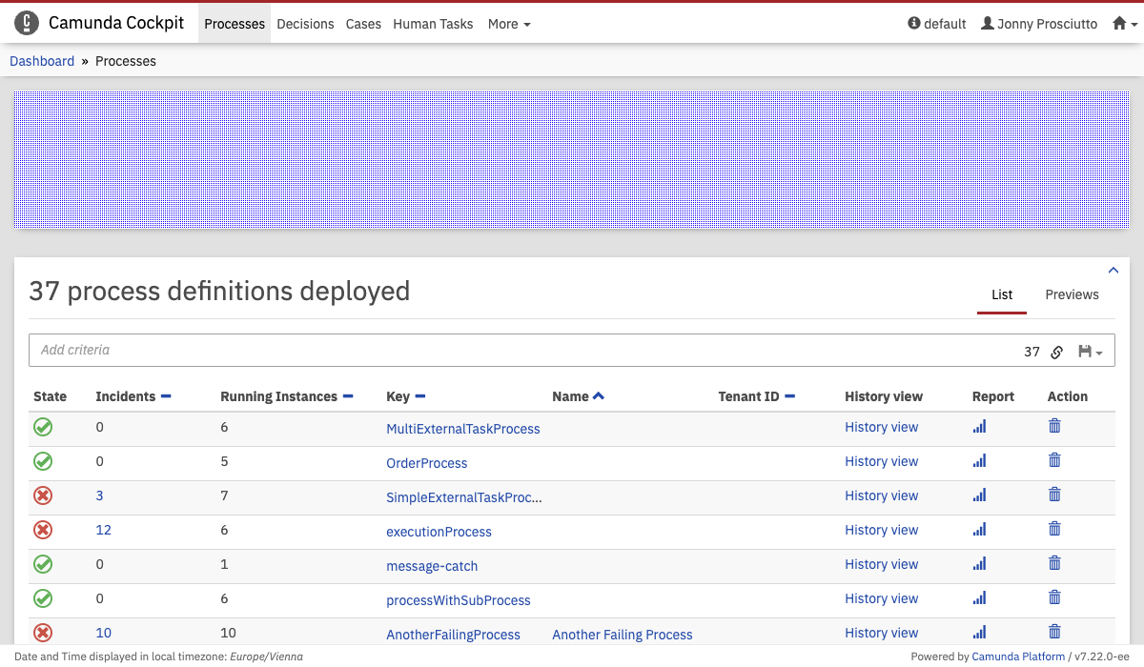Copy search link using the chain icon
1144x667 pixels.
pyautogui.click(x=1056, y=352)
